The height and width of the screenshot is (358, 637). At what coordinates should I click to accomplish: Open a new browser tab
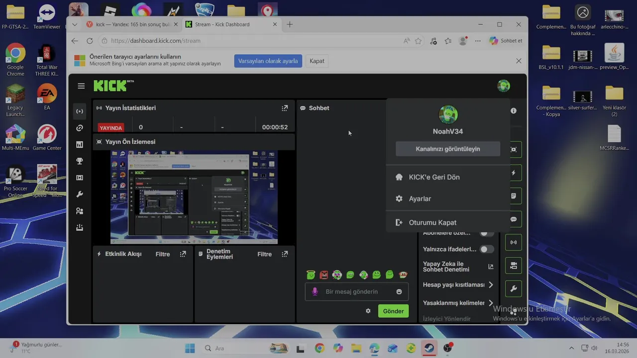coord(290,24)
